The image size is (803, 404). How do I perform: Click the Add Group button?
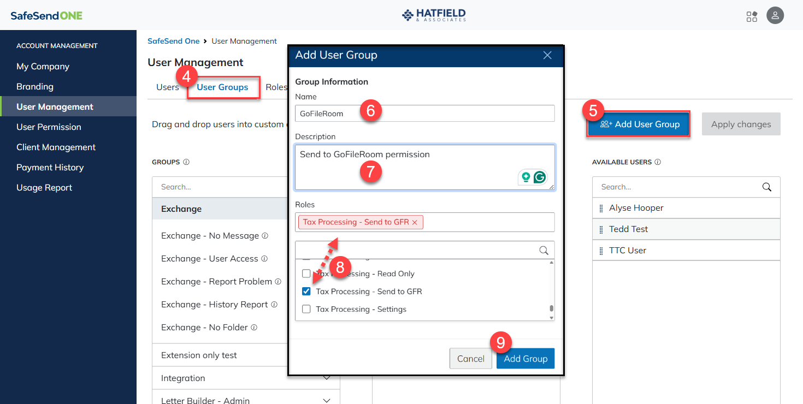point(525,359)
